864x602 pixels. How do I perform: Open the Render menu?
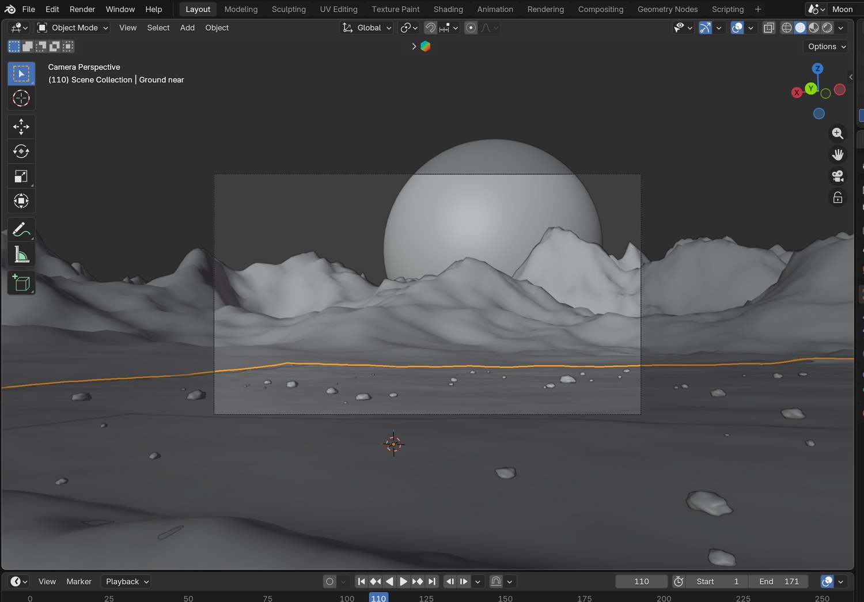point(82,9)
